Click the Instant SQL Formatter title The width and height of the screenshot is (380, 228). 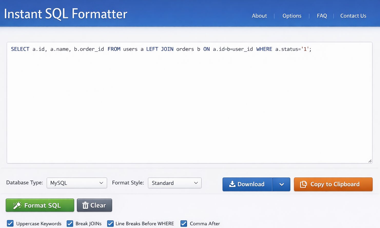coord(66,14)
